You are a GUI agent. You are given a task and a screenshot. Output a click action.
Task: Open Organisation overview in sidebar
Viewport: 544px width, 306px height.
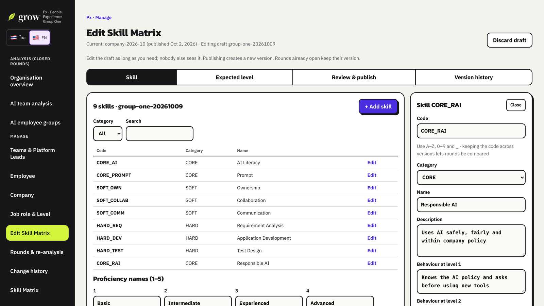point(37,81)
